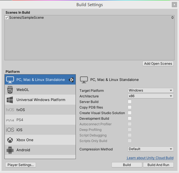Click the PC, Mac & Linux monitor icon

tap(10, 80)
